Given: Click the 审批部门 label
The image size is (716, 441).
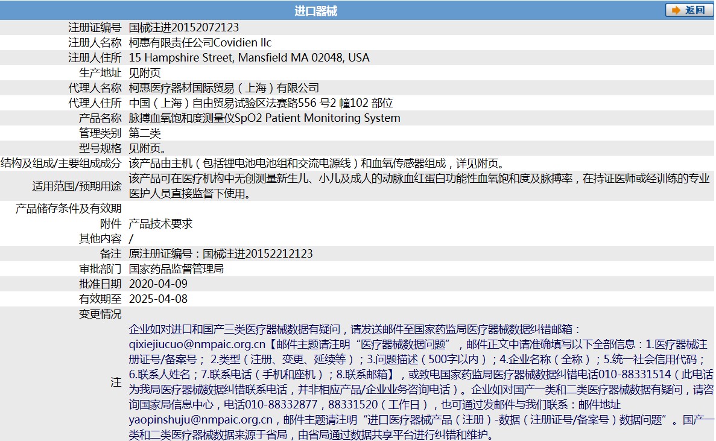Looking at the screenshot, I should click(100, 268).
